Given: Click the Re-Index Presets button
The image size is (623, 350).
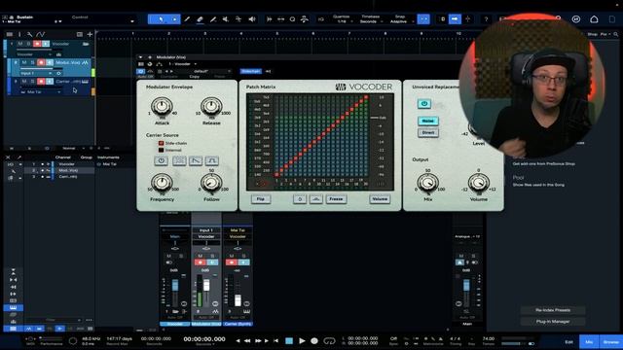Looking at the screenshot, I should click(x=553, y=310).
